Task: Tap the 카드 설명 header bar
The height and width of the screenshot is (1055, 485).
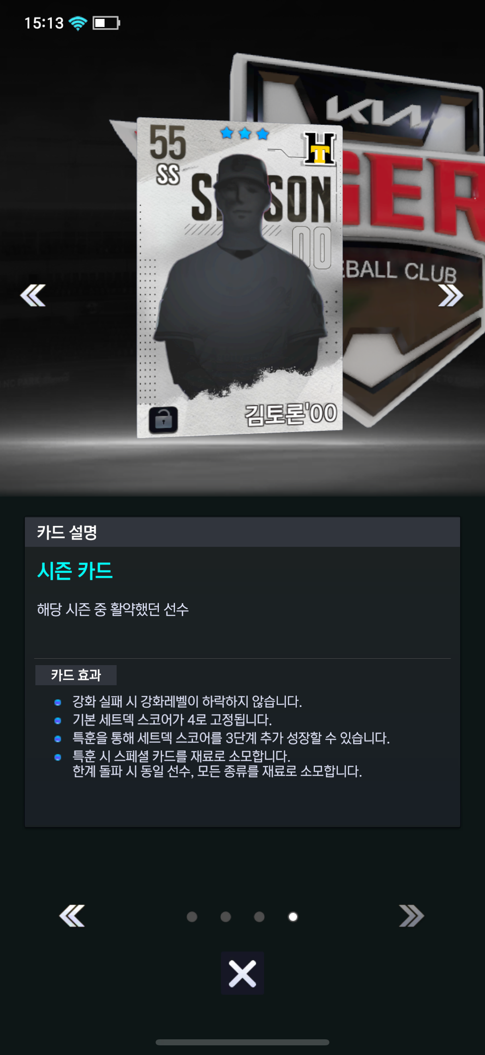Action: [x=242, y=532]
